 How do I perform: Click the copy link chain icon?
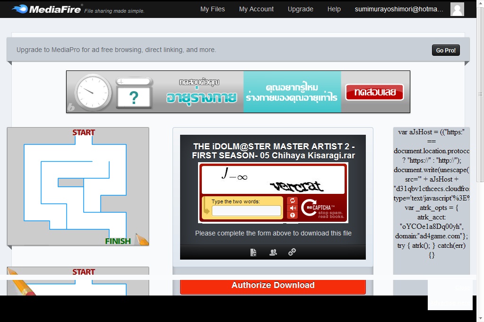(x=292, y=252)
